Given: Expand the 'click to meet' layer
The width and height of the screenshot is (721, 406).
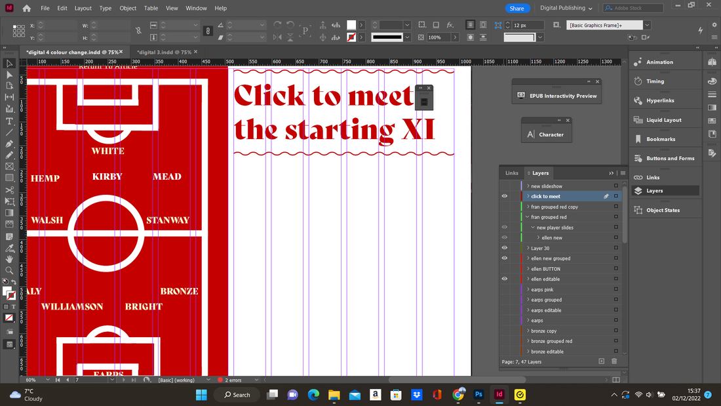Looking at the screenshot, I should 528,196.
